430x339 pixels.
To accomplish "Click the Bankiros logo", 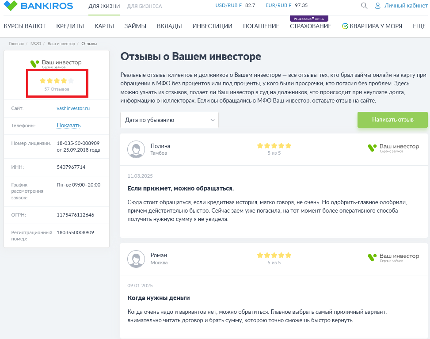I will (x=38, y=5).
